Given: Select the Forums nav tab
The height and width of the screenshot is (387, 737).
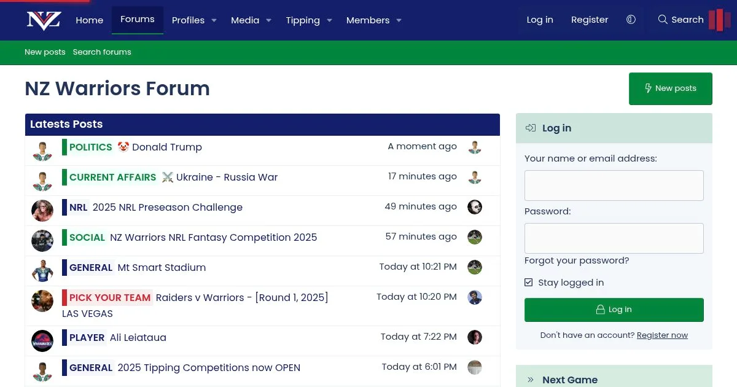Looking at the screenshot, I should [138, 20].
